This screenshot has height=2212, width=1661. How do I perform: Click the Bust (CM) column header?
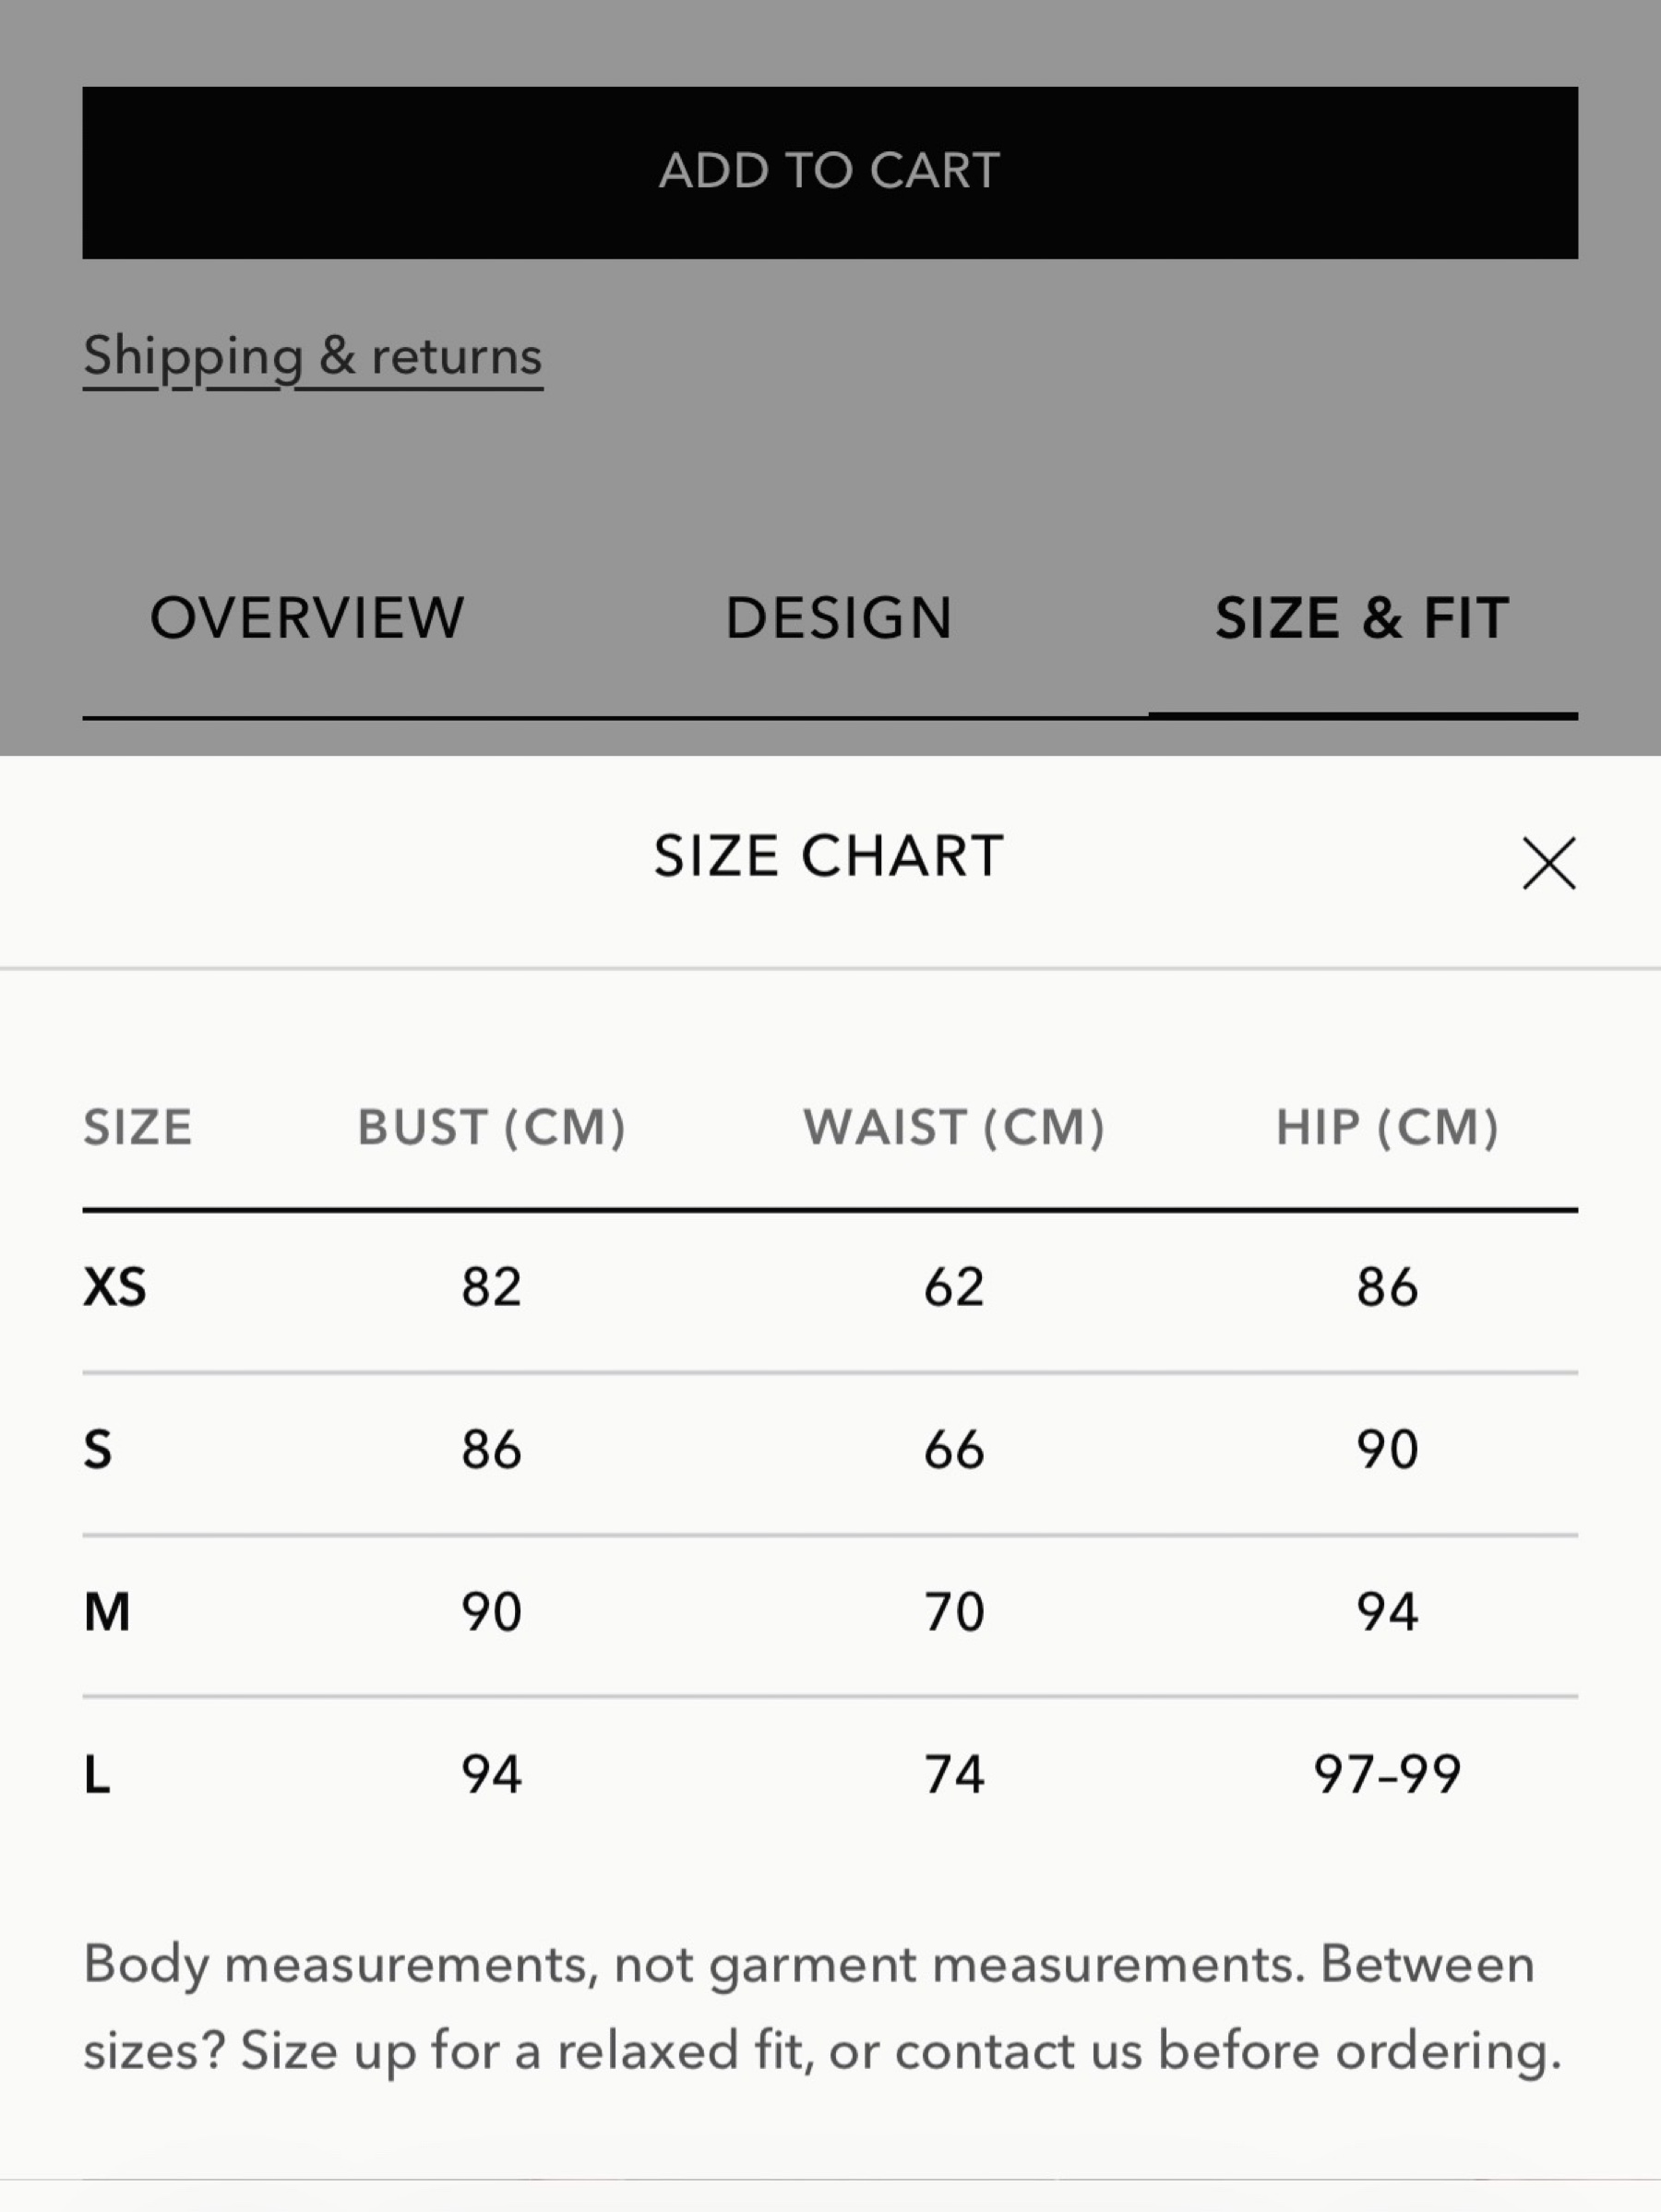pyautogui.click(x=492, y=1127)
